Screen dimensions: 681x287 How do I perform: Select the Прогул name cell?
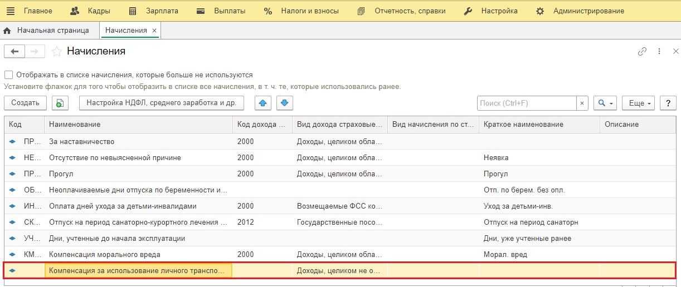point(138,174)
